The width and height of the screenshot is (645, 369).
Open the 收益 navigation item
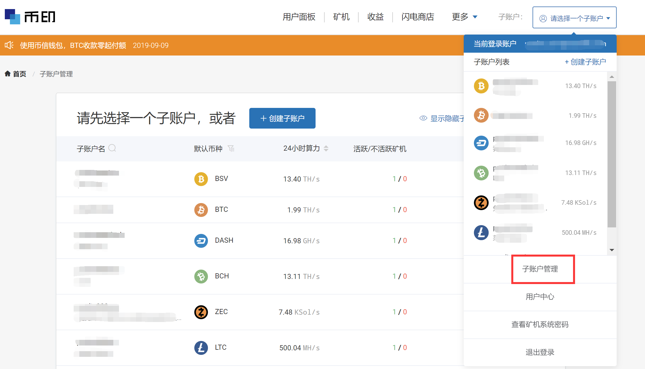pos(375,17)
